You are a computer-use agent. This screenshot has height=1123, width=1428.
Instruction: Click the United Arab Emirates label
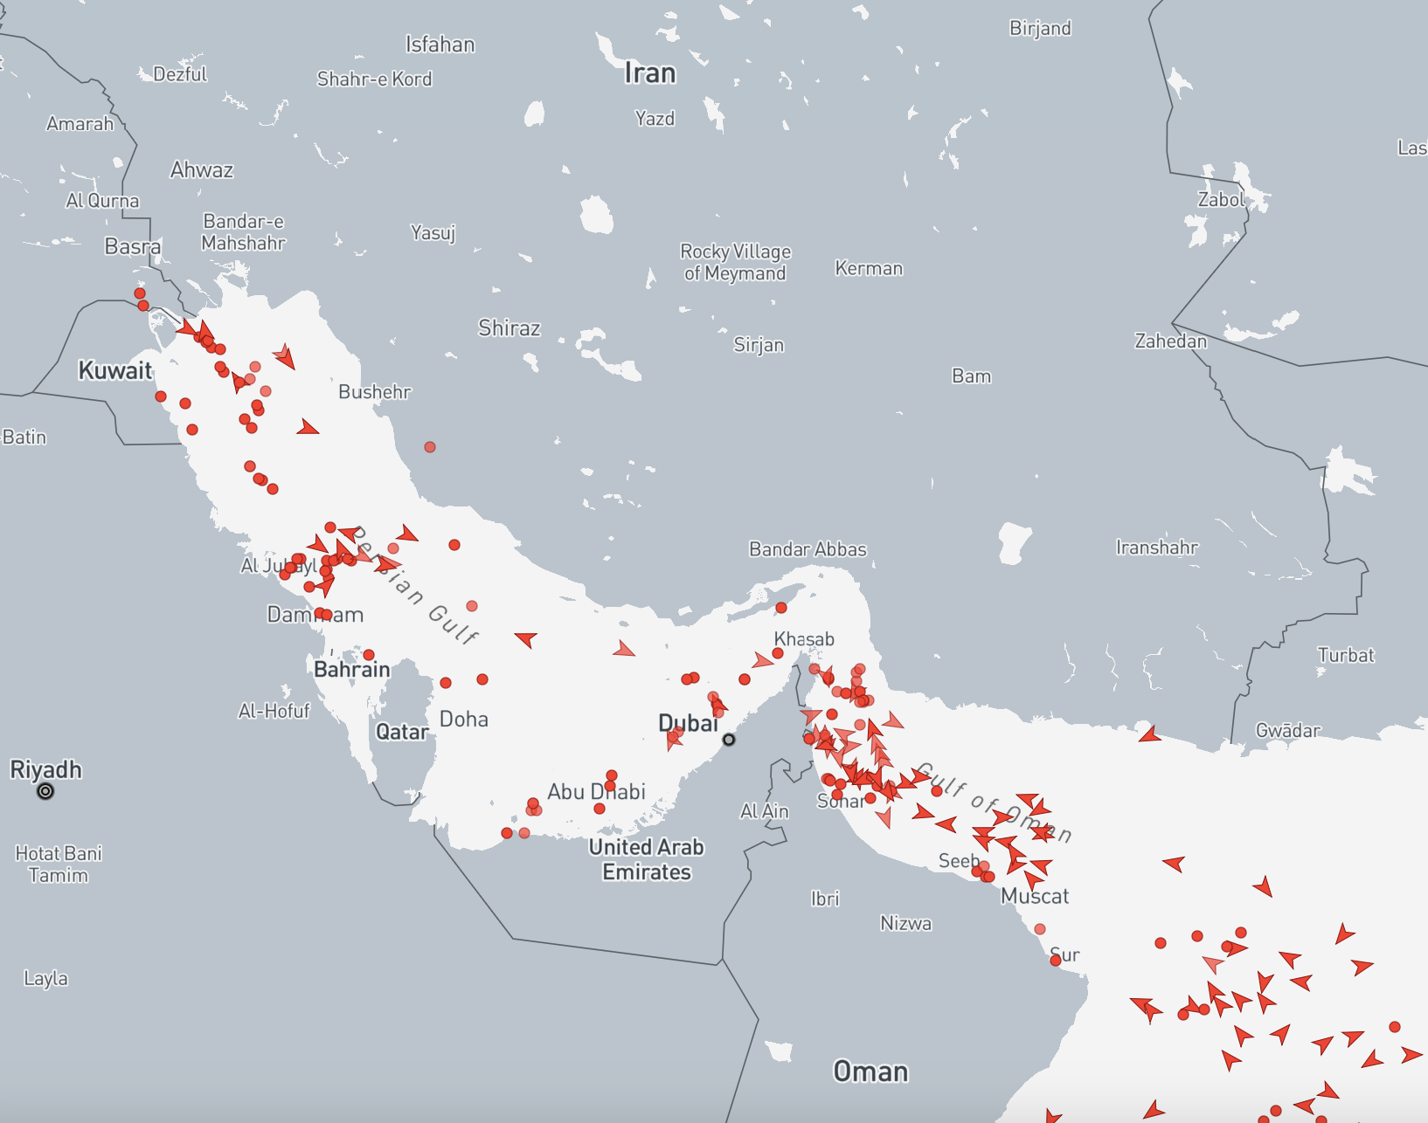(646, 859)
